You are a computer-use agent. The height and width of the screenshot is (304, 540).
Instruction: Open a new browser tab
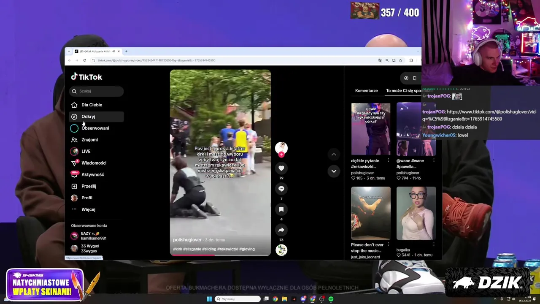point(126,52)
